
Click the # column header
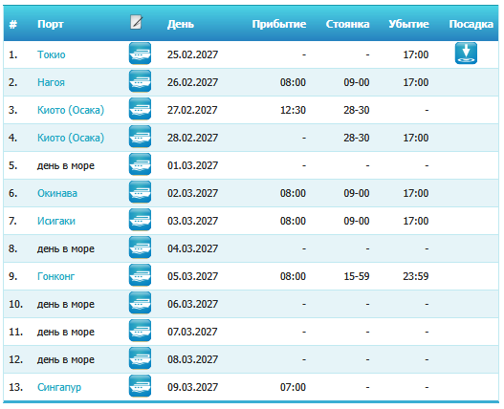pos(12,24)
